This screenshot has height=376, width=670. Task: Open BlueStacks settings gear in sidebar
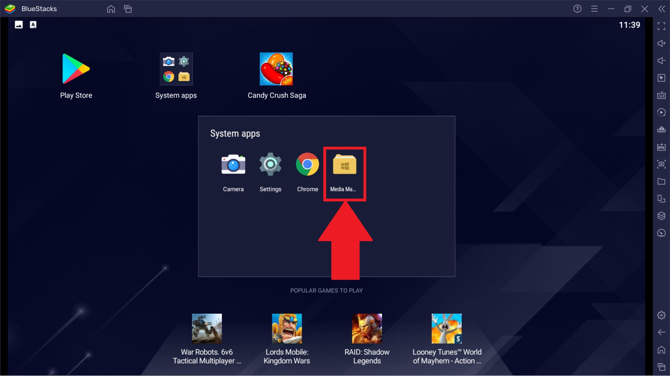click(661, 315)
